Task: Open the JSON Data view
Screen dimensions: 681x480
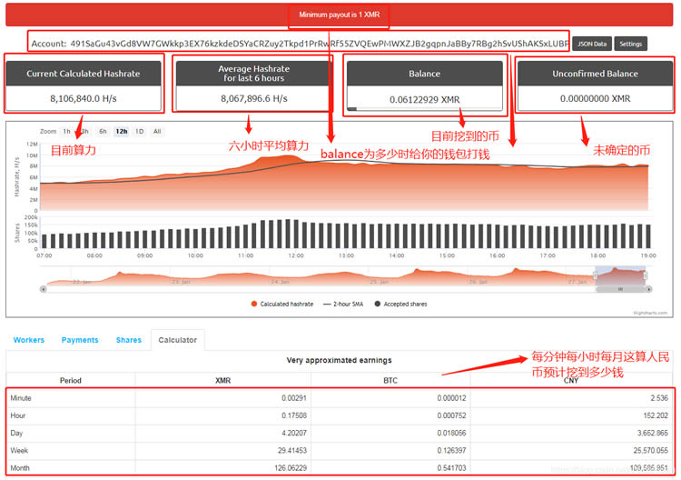Action: tap(591, 44)
